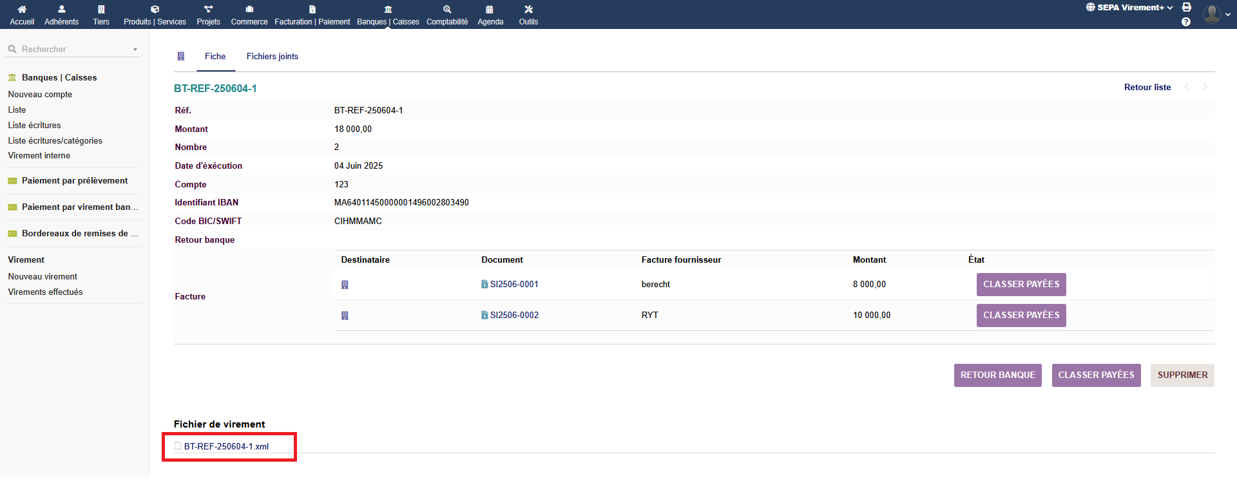The image size is (1237, 490).
Task: Open the Agenda calendar icon
Action: (x=490, y=10)
